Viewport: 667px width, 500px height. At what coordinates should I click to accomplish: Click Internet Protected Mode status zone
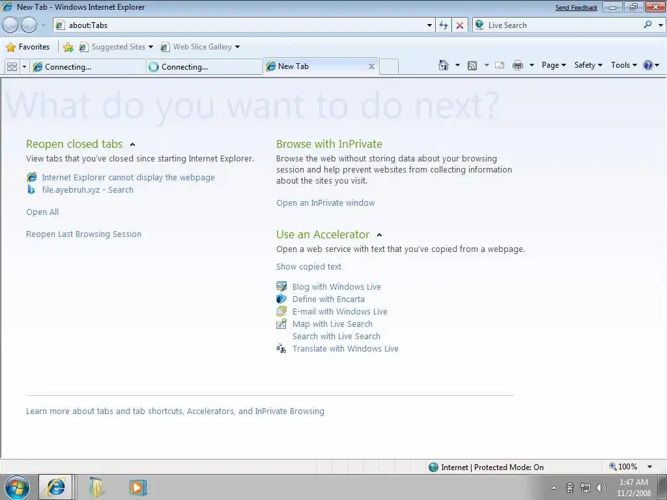click(486, 467)
